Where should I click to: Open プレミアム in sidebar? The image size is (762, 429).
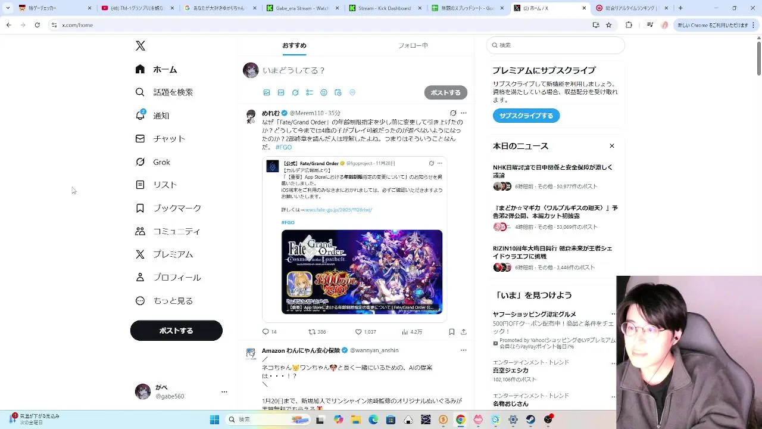click(x=164, y=254)
